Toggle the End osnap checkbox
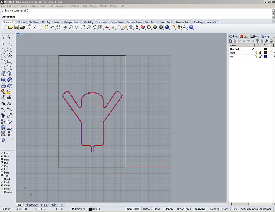This screenshot has width=275, height=212. (x=2, y=153)
